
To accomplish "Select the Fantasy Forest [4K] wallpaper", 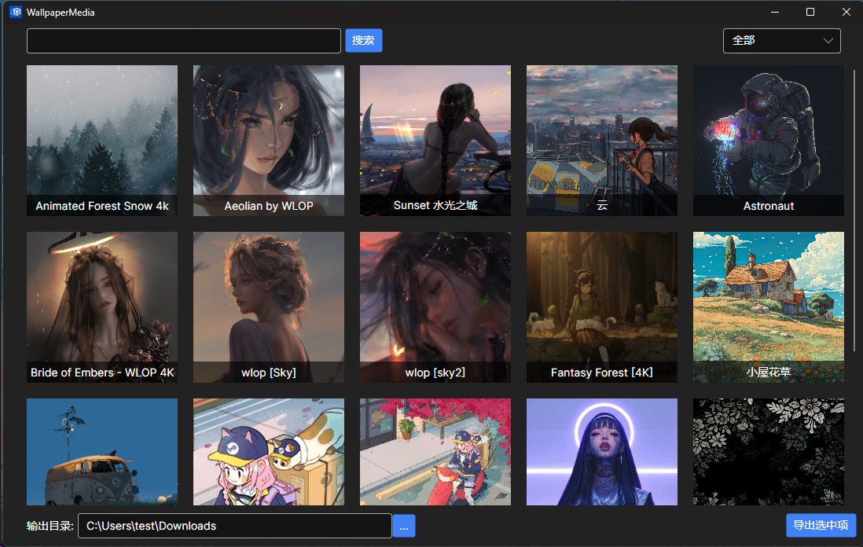I will click(602, 307).
